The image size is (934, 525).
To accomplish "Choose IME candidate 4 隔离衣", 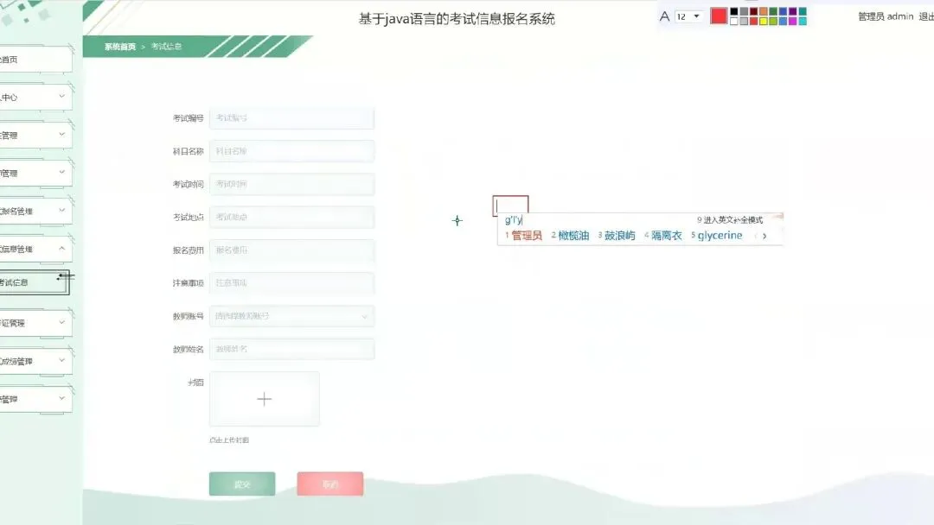I will 663,236.
